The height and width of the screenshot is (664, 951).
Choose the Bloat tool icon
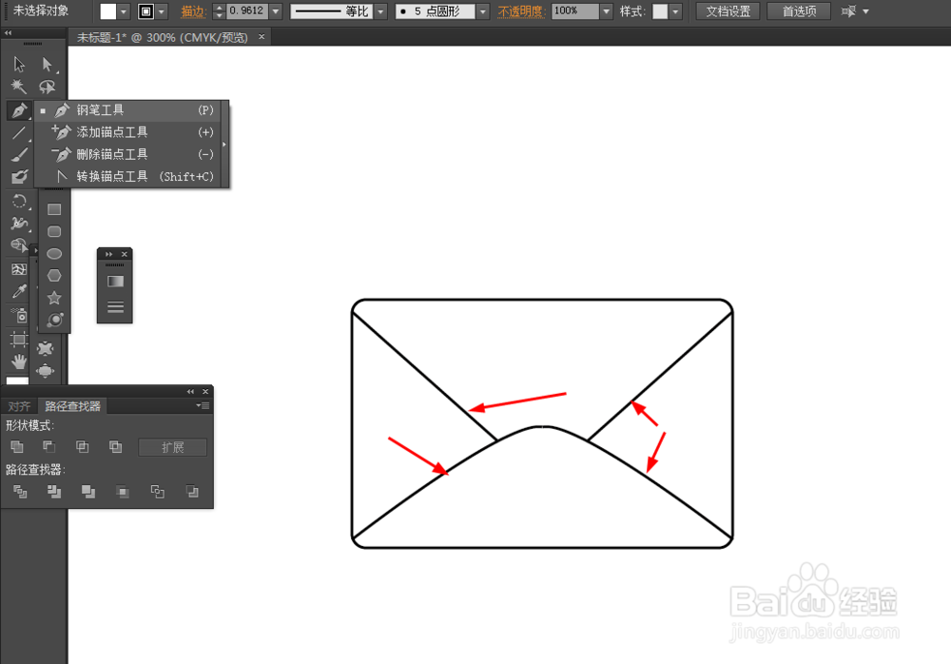click(x=45, y=371)
